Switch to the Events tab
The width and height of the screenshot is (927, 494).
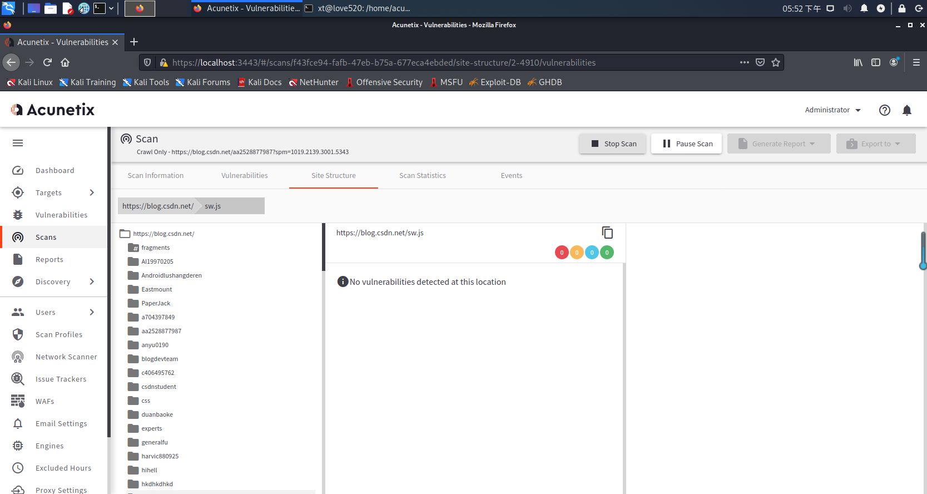[x=512, y=175]
